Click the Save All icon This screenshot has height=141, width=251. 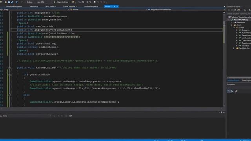(x=12, y=2)
